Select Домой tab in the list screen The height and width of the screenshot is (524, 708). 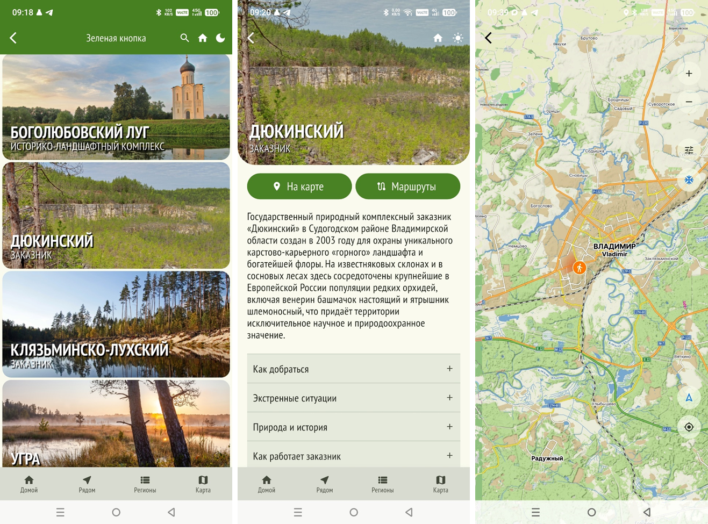(x=29, y=484)
